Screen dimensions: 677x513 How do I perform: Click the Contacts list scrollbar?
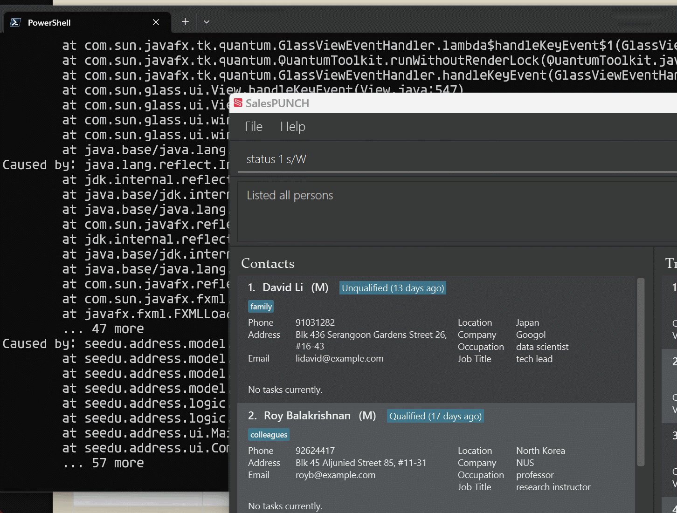coord(641,372)
